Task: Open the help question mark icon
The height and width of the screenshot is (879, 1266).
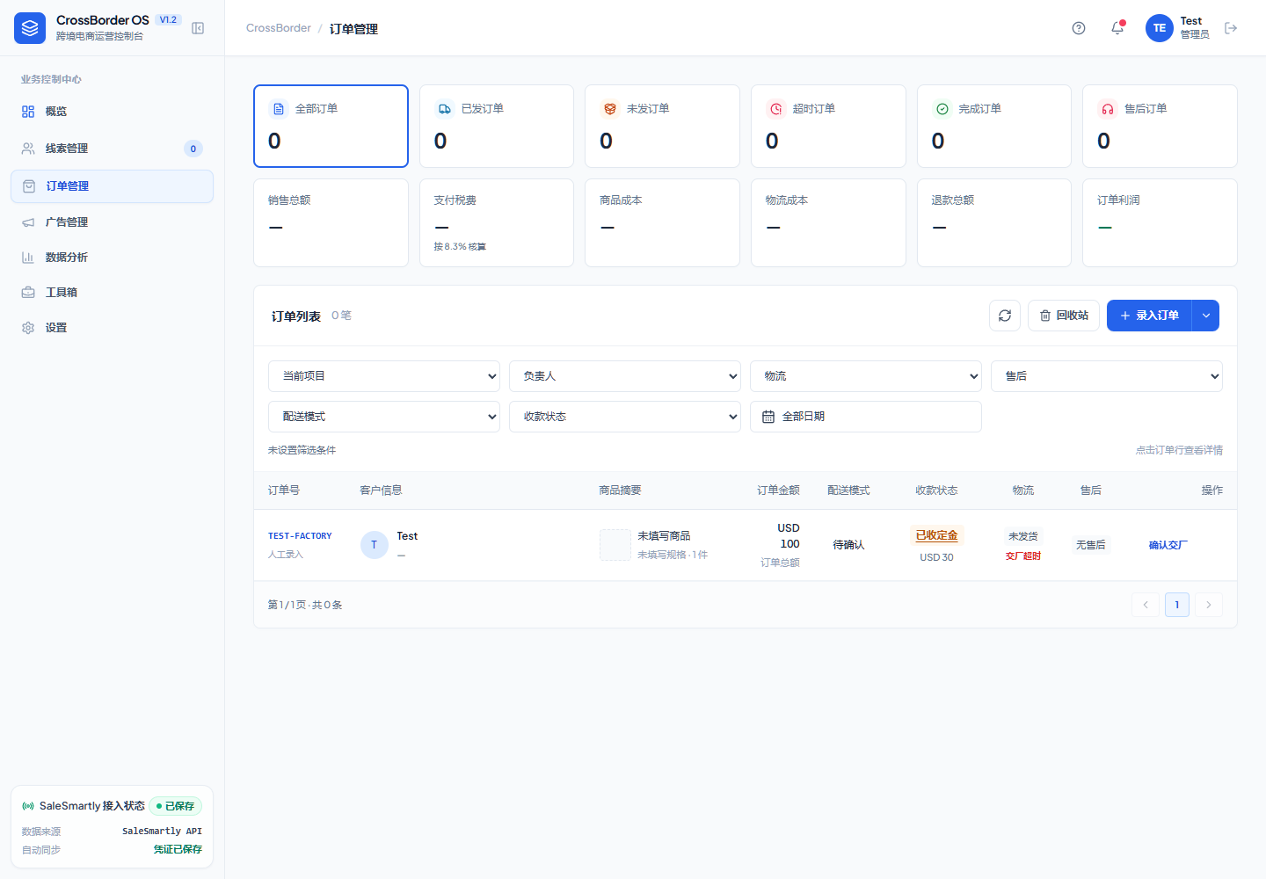Action: click(x=1079, y=28)
